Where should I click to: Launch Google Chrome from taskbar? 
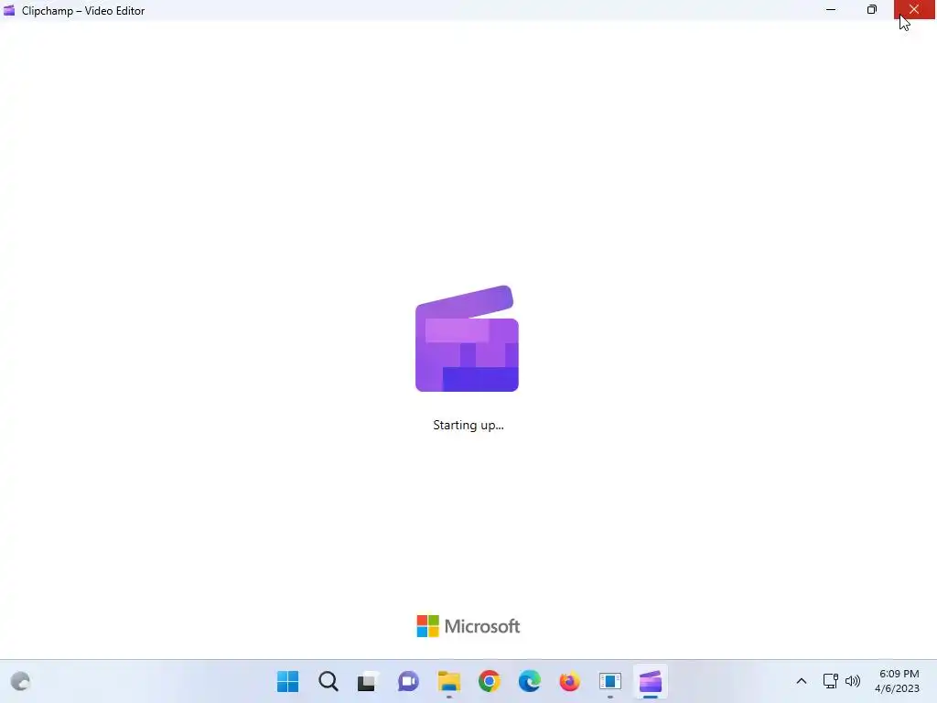tap(490, 681)
